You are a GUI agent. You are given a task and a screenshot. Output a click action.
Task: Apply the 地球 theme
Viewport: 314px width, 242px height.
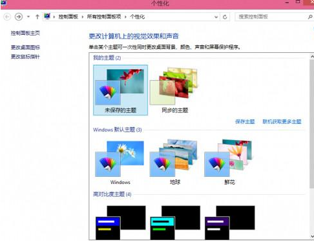click(174, 162)
